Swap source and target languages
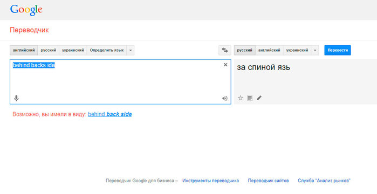 pos(225,50)
